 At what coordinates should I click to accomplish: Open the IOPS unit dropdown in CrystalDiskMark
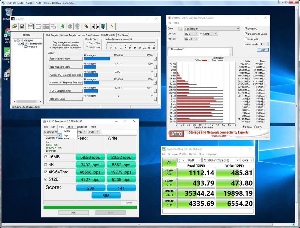point(247,160)
